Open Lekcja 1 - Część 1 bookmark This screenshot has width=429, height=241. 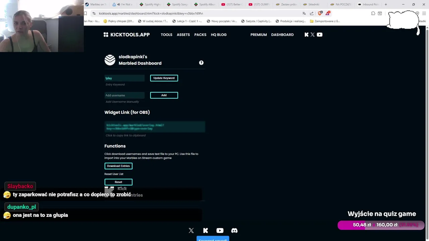coord(187,21)
